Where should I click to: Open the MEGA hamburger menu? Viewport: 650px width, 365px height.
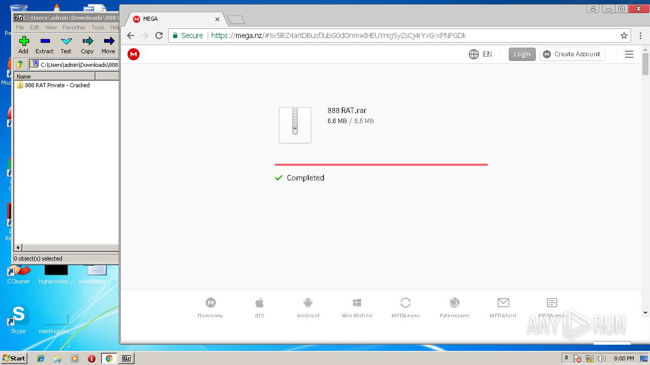coord(629,54)
